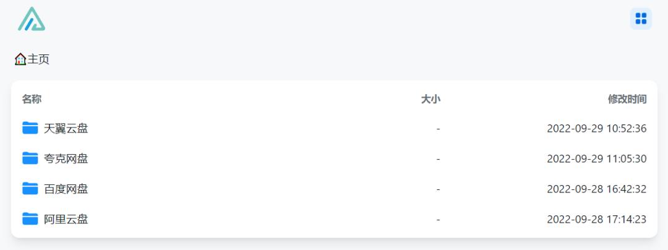Click the 2022-09-29 10:52:36 timestamp
The image size is (668, 250).
coord(596,129)
